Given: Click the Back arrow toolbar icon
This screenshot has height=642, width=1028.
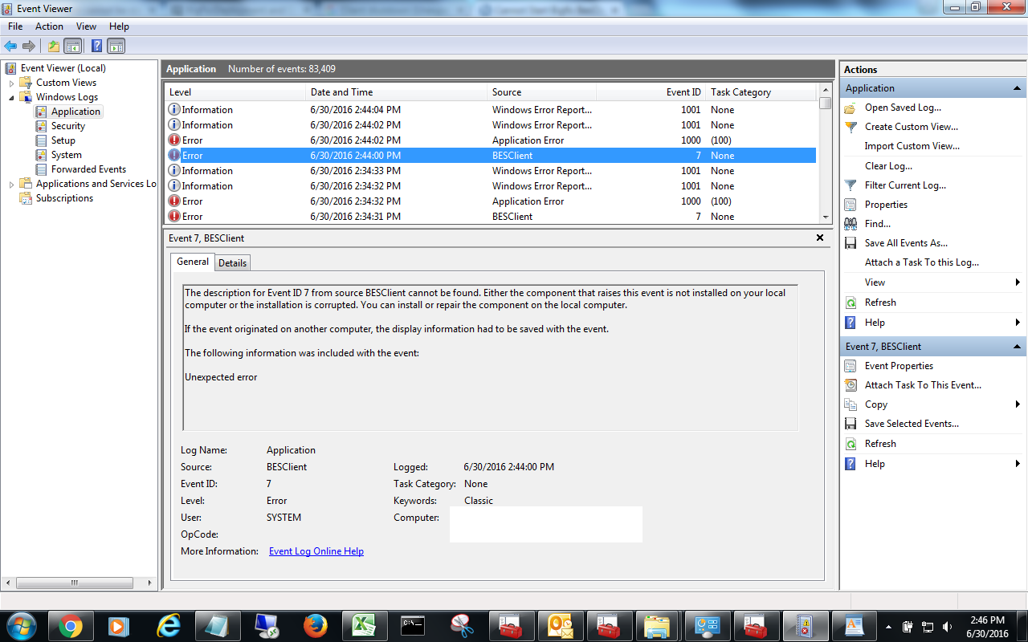Looking at the screenshot, I should 10,46.
